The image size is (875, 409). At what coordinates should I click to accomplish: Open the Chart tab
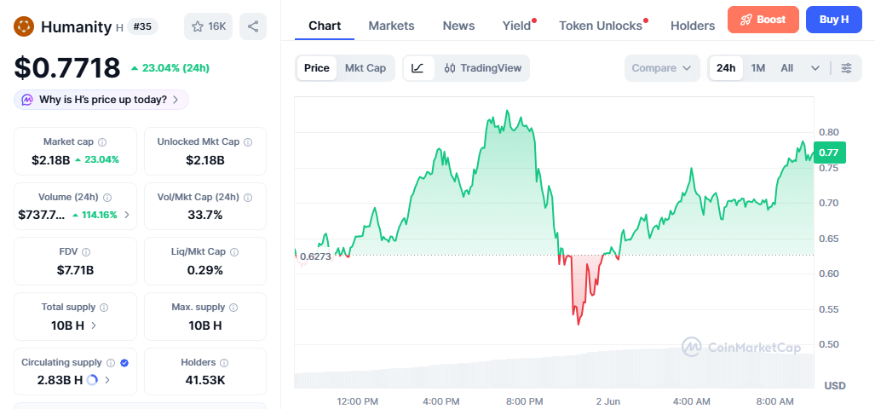click(325, 26)
